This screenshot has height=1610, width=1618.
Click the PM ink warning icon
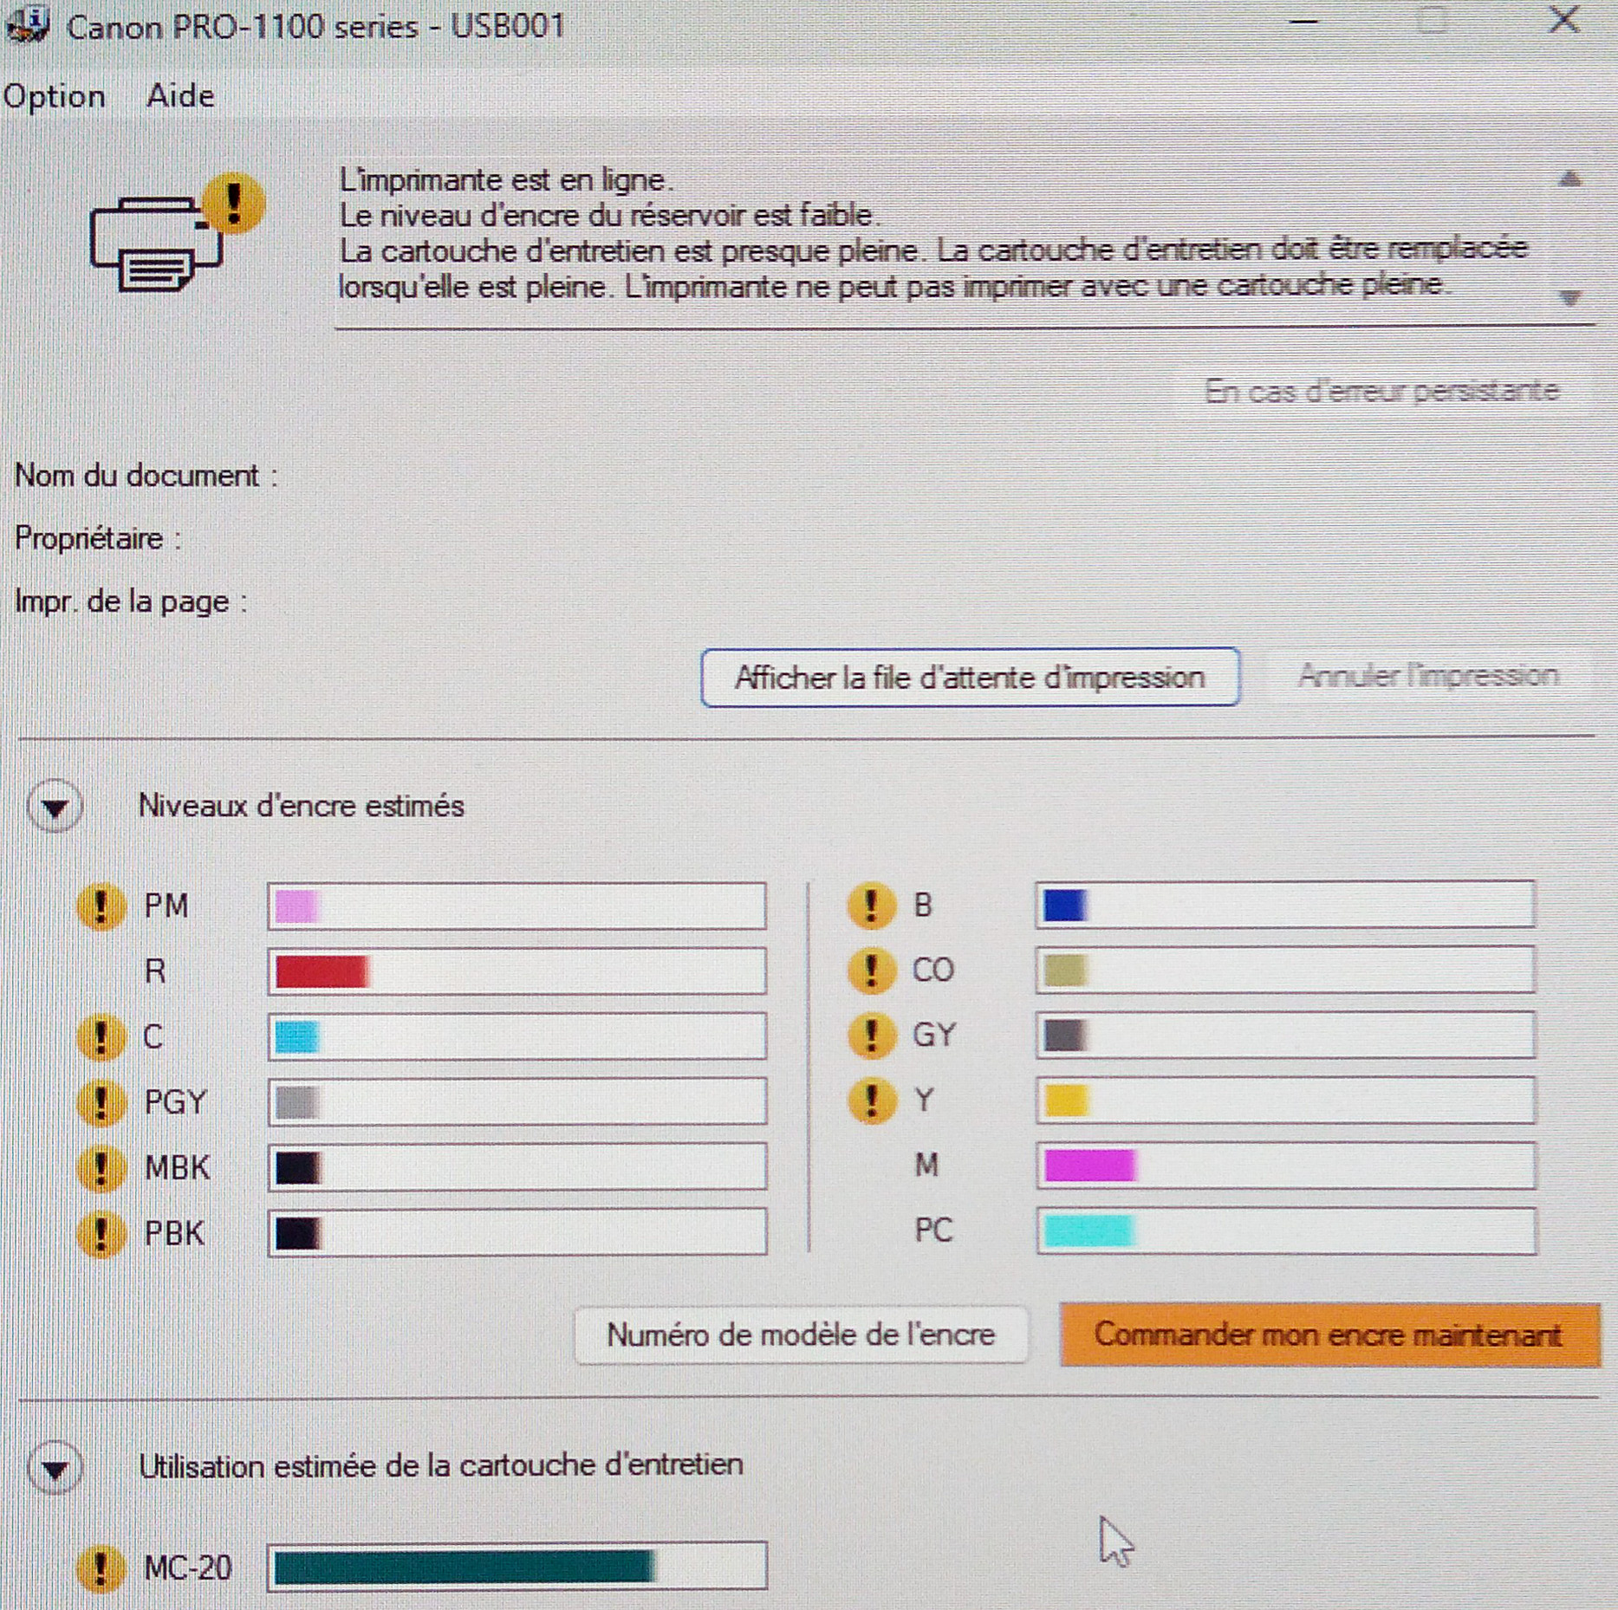[101, 906]
